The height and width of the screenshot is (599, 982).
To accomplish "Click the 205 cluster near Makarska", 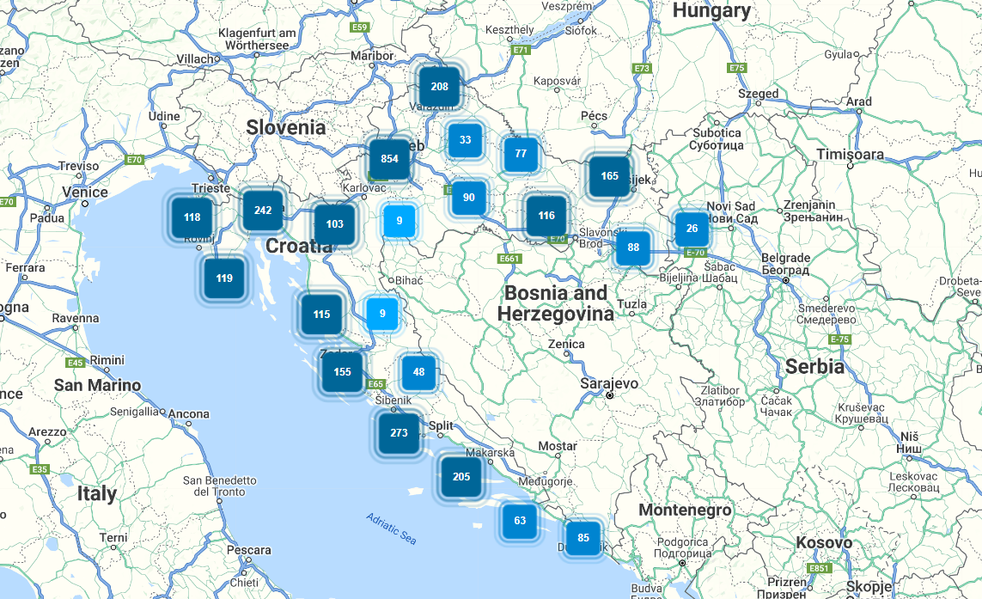I will tap(461, 477).
